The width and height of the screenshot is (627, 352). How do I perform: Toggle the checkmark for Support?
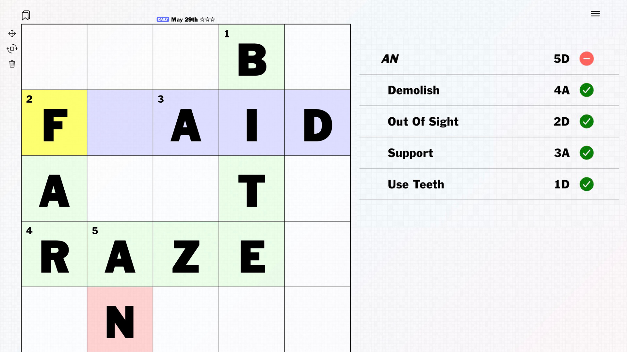pos(586,153)
